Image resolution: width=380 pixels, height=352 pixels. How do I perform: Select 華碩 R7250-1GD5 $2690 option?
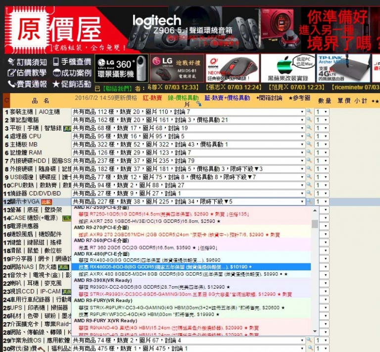point(191,214)
